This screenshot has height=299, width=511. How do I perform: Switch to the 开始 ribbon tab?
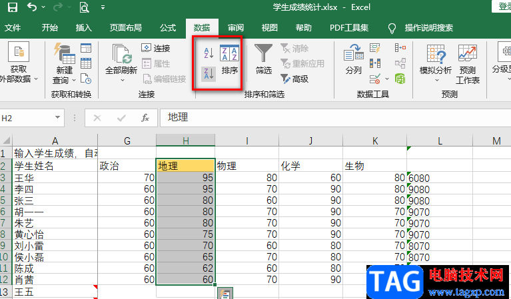tap(49, 28)
